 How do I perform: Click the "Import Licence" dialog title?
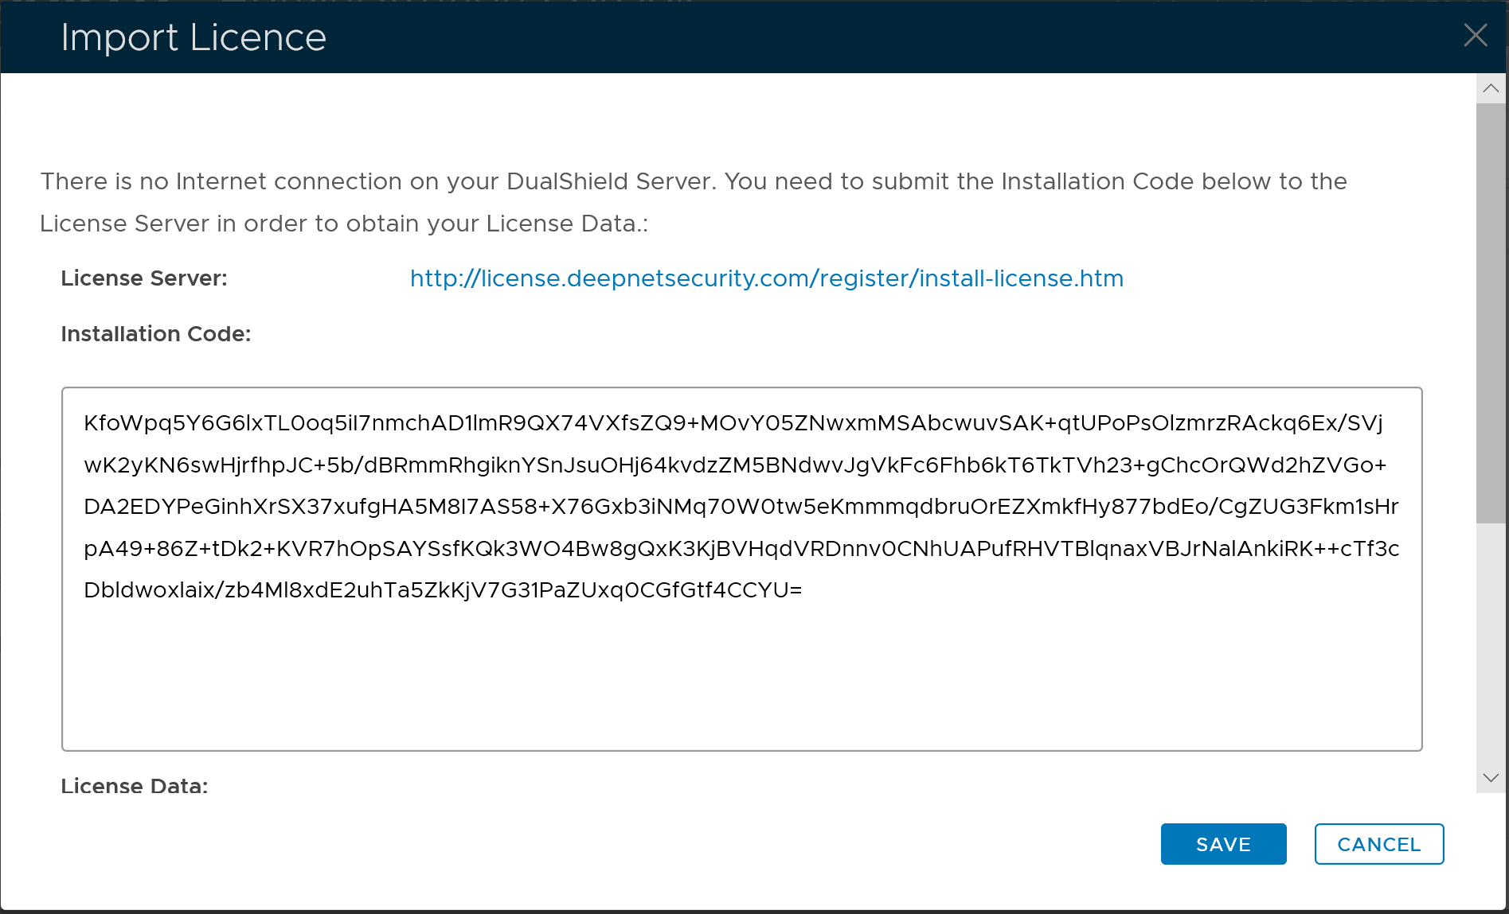pos(194,37)
